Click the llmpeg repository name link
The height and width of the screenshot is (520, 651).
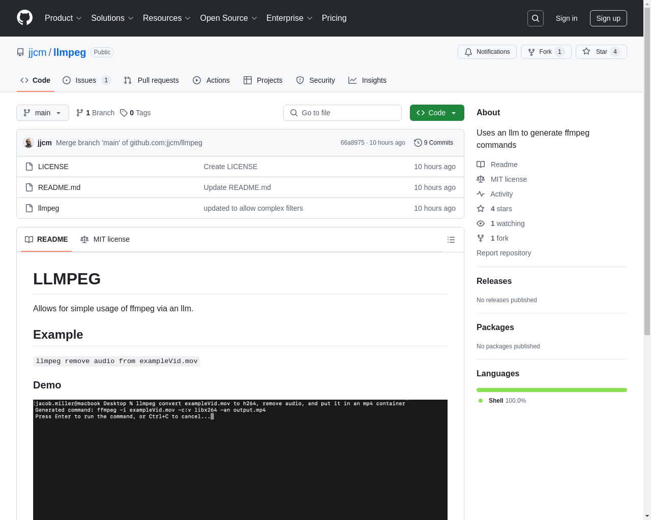[70, 52]
